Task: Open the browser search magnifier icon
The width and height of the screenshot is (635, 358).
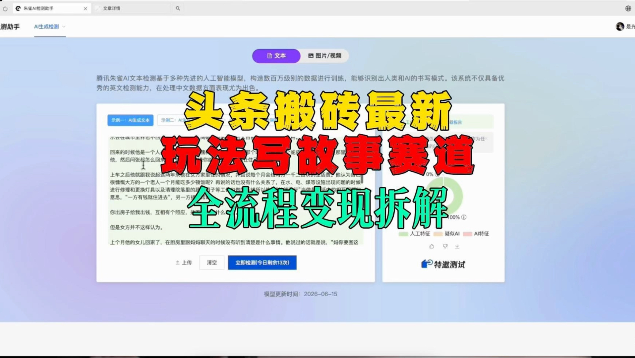Action: 178,8
